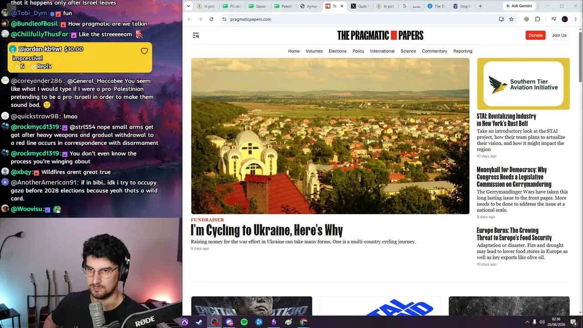The height and width of the screenshot is (328, 583).
Task: Click the Ask Gemini button
Action: coord(518,6)
